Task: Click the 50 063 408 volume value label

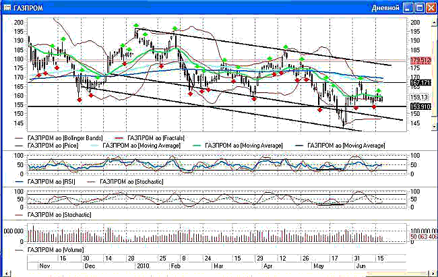Action: click(x=423, y=237)
